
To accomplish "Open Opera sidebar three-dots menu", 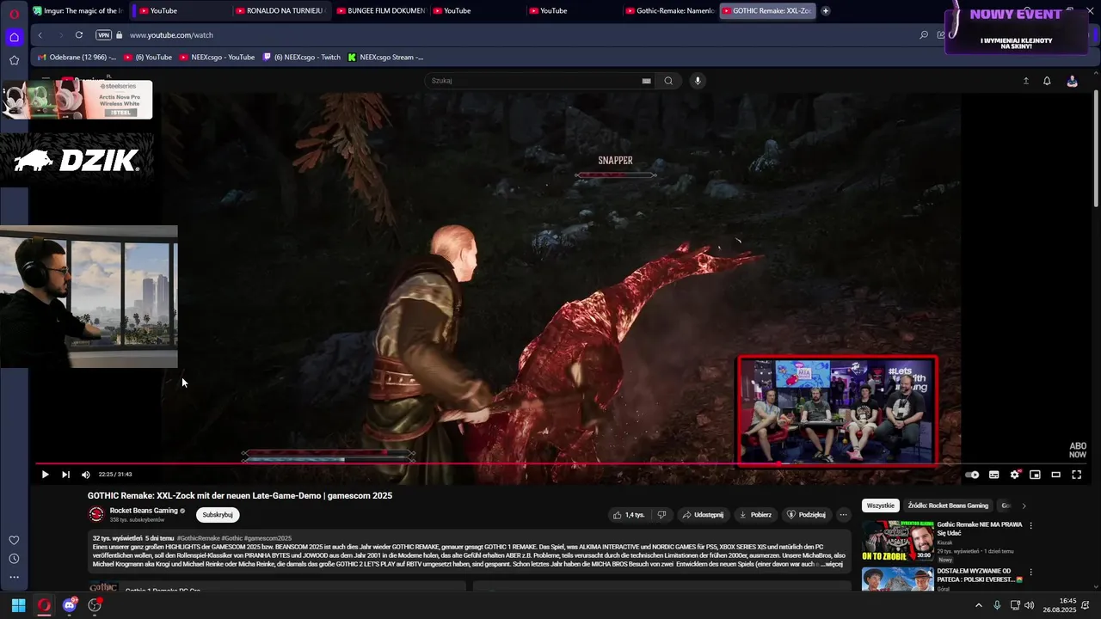I will pos(14,578).
